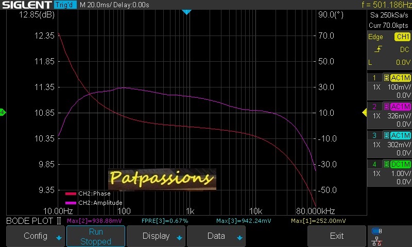The height and width of the screenshot is (247, 412).
Task: Click the USB device status icon
Action: [x=376, y=232]
